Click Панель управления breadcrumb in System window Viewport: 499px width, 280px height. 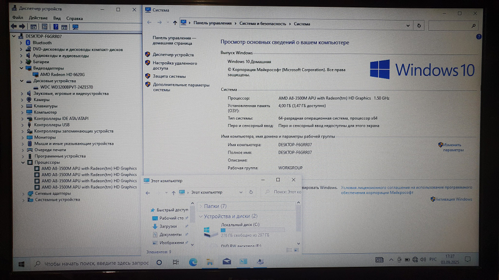pos(212,23)
